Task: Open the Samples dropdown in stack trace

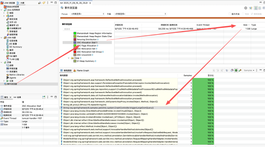Action: [x=249, y=71]
